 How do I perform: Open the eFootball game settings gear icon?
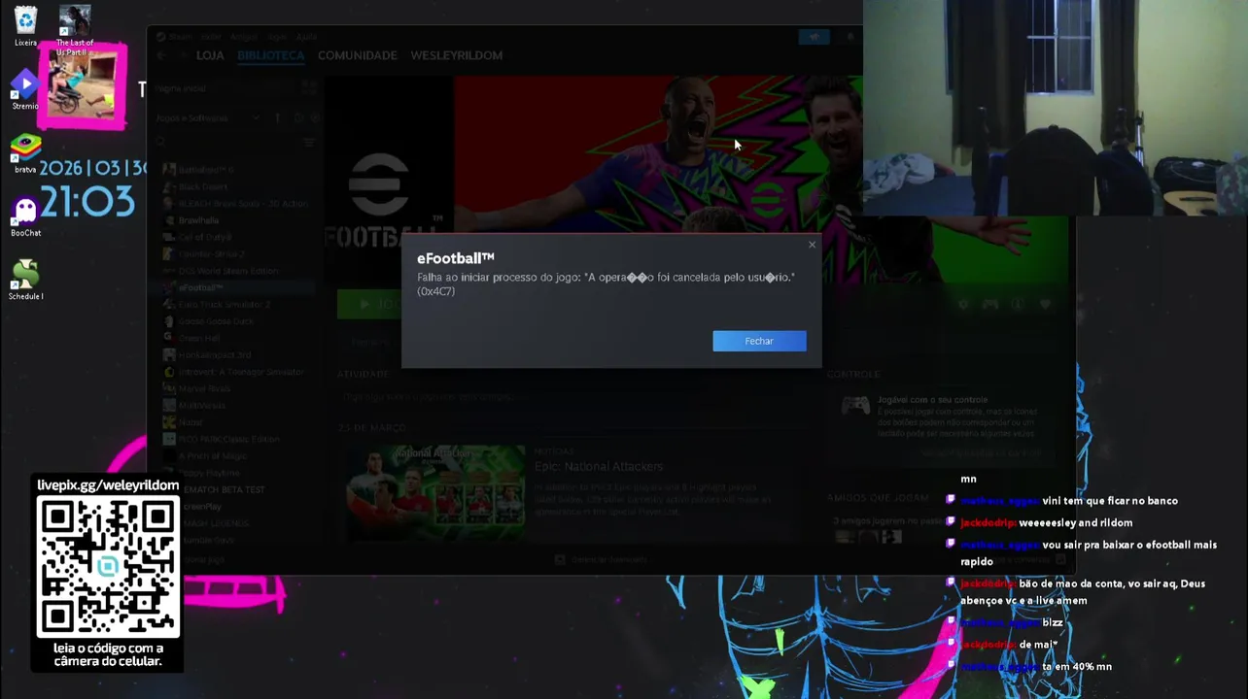(963, 304)
